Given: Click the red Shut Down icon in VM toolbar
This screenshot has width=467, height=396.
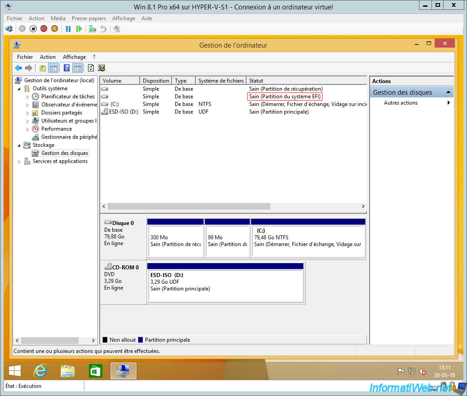Looking at the screenshot, I should (44, 29).
